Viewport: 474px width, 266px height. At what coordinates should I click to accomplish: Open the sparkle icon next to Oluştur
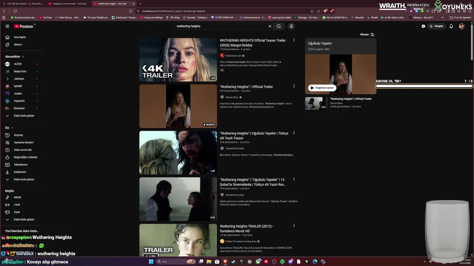point(423,26)
